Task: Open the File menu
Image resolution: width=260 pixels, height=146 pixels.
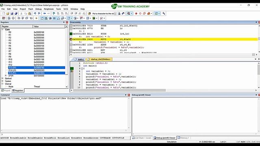Action: [x=3, y=9]
